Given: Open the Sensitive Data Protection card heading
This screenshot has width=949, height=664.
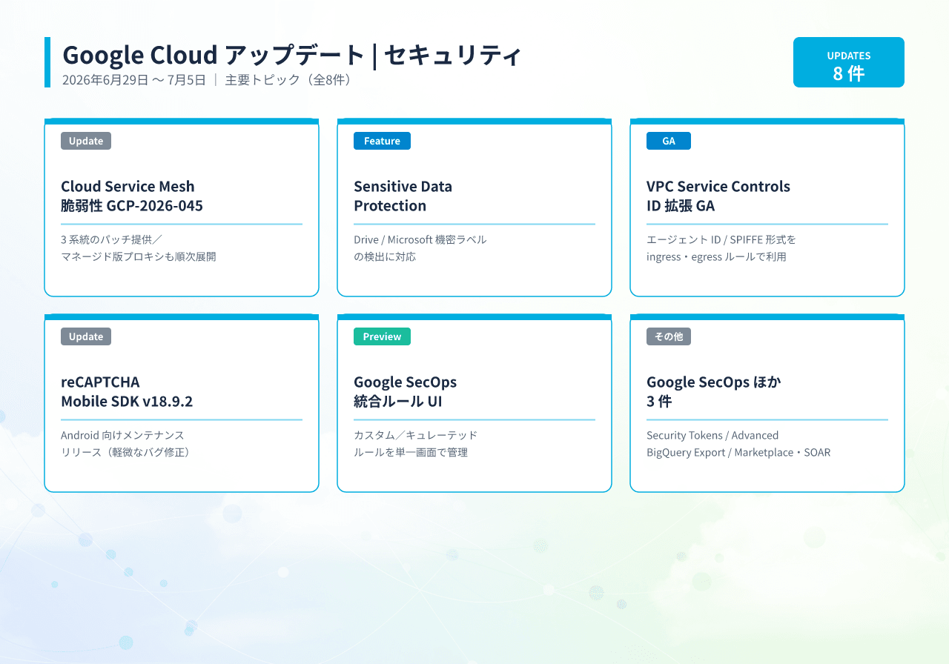Looking at the screenshot, I should (x=403, y=196).
